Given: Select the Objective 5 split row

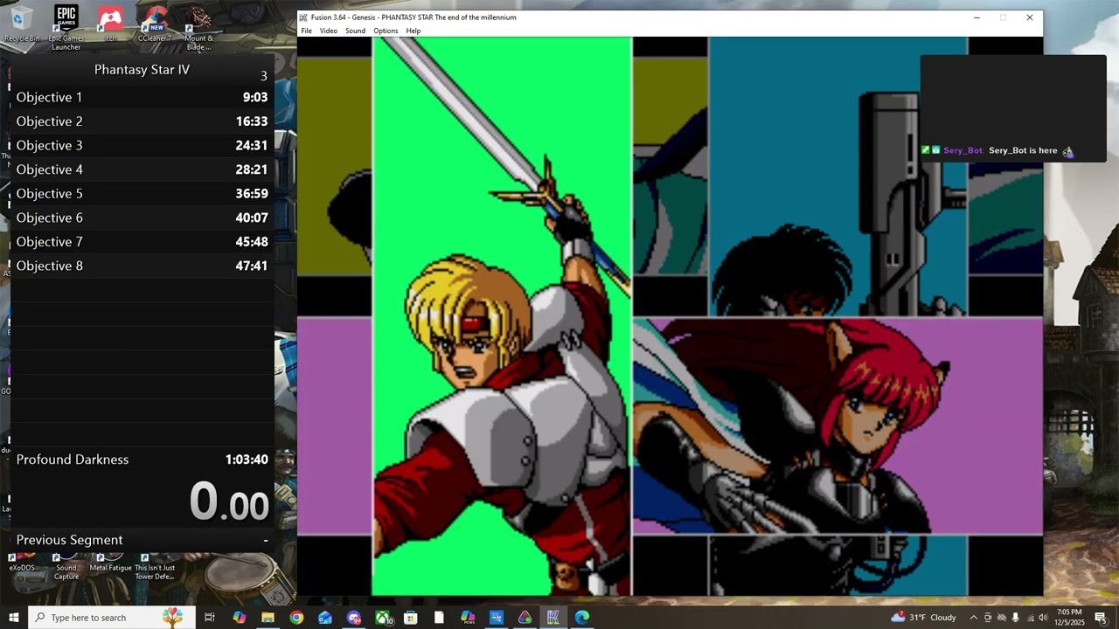Looking at the screenshot, I should (x=142, y=193).
